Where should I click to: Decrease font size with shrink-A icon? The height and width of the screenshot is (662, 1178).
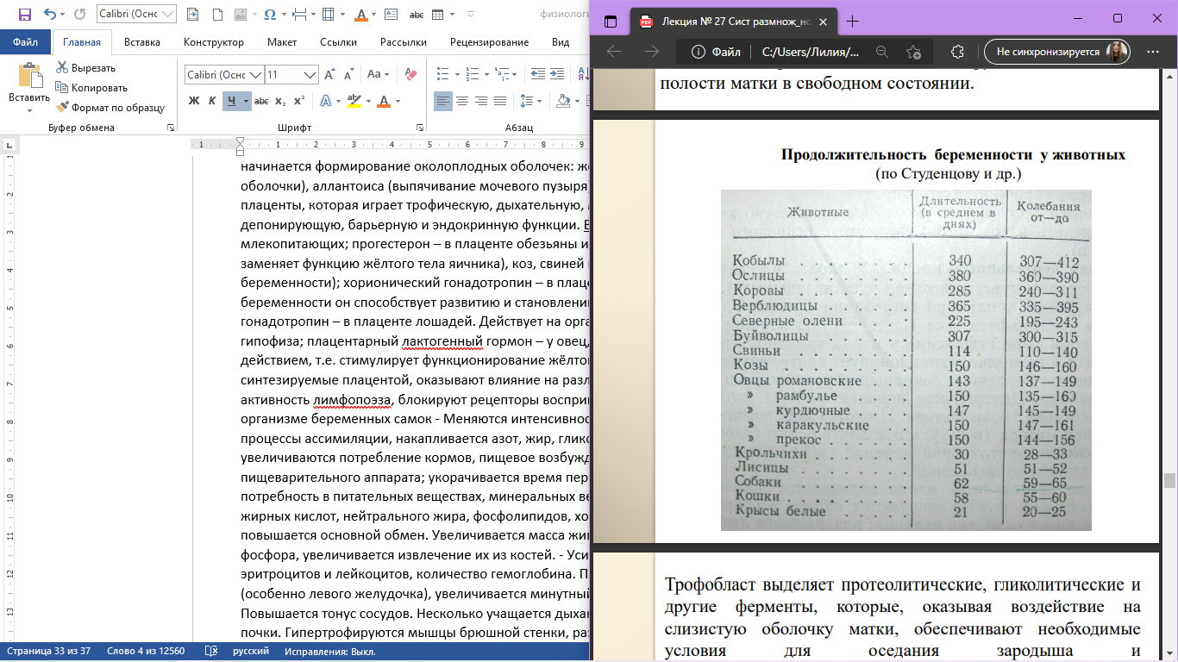tap(349, 75)
